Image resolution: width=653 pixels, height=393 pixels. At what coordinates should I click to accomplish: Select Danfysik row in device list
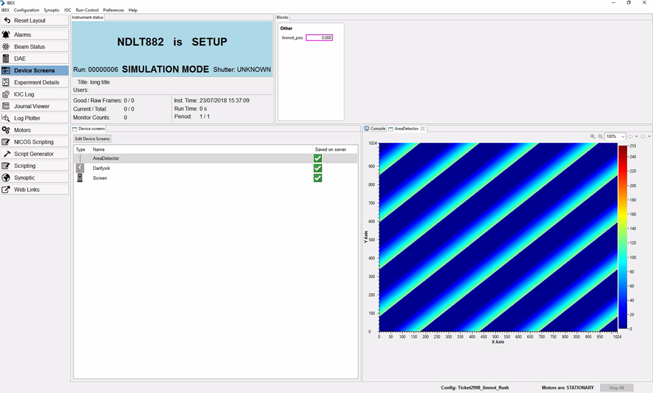pyautogui.click(x=216, y=168)
